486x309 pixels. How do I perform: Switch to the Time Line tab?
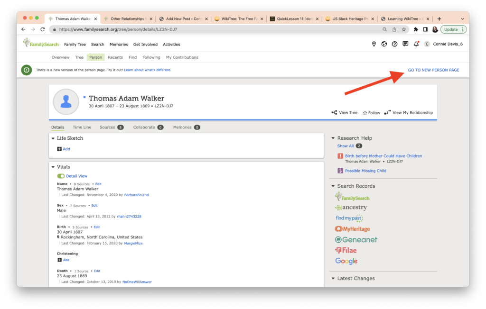(x=82, y=127)
